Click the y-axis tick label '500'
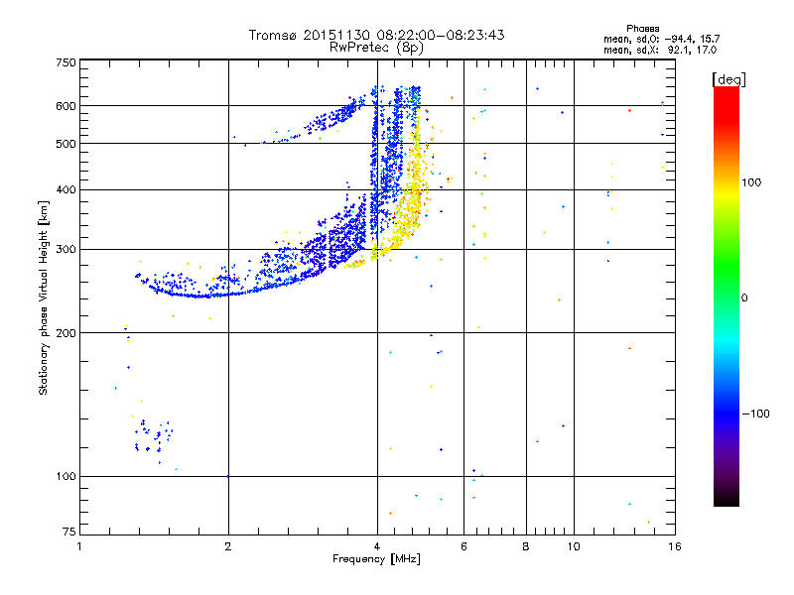The height and width of the screenshot is (595, 794). click(x=66, y=144)
